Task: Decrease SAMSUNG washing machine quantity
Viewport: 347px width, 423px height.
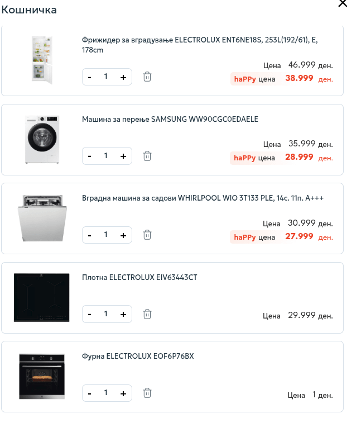Action: pyautogui.click(x=90, y=156)
